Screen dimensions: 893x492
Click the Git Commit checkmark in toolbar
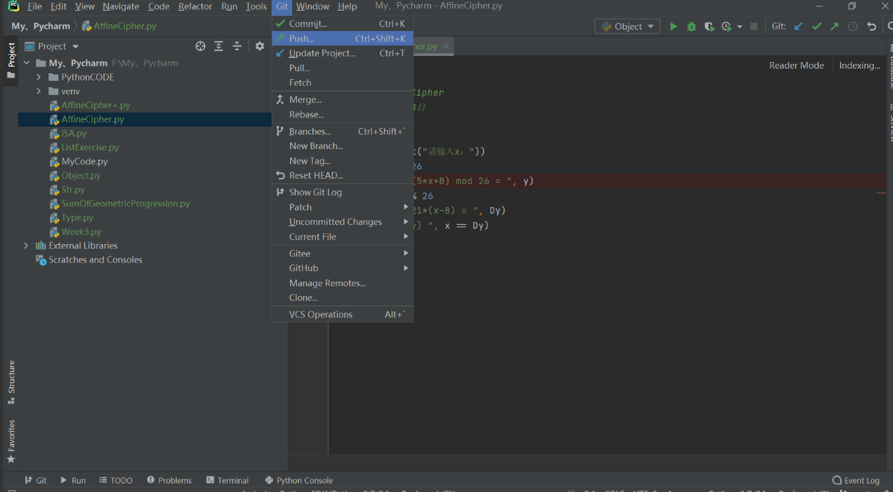pos(816,26)
